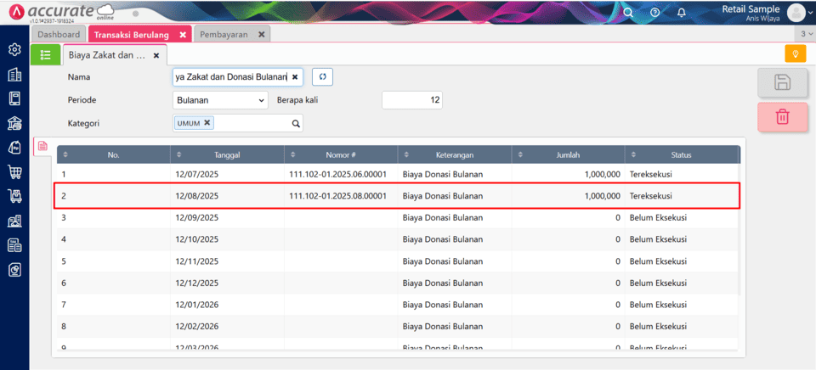Click the search magnifier in top bar

pyautogui.click(x=628, y=13)
